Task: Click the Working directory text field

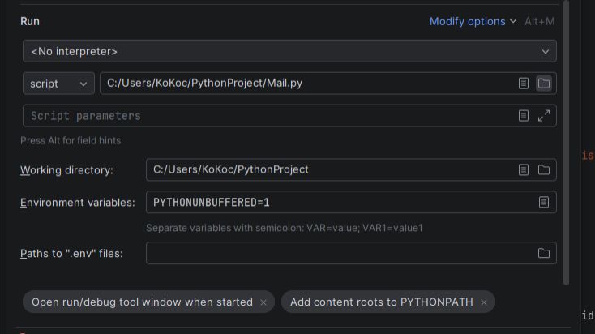Action: [328, 169]
